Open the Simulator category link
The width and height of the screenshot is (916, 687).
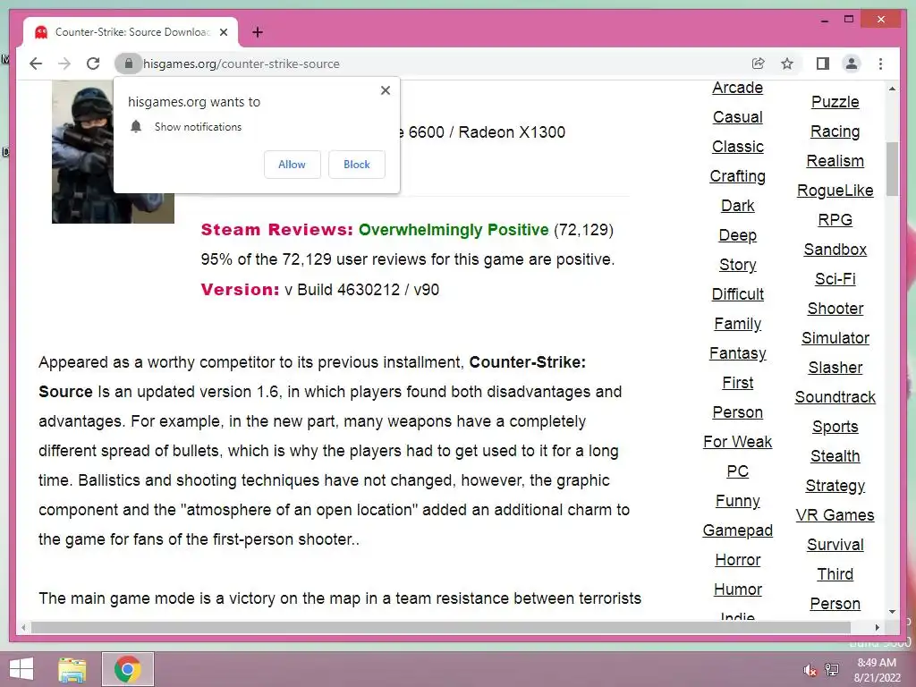(x=835, y=337)
